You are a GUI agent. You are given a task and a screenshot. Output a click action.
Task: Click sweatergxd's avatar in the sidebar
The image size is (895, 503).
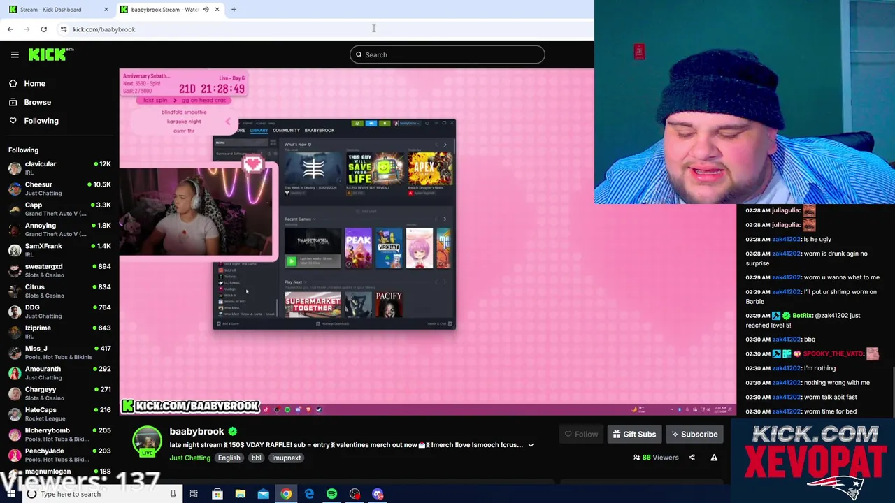pos(15,270)
